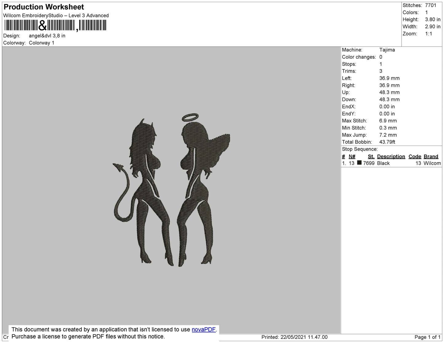The height and width of the screenshot is (343, 444).
Task: Select the 'Color changes:' label
Action: (359, 57)
